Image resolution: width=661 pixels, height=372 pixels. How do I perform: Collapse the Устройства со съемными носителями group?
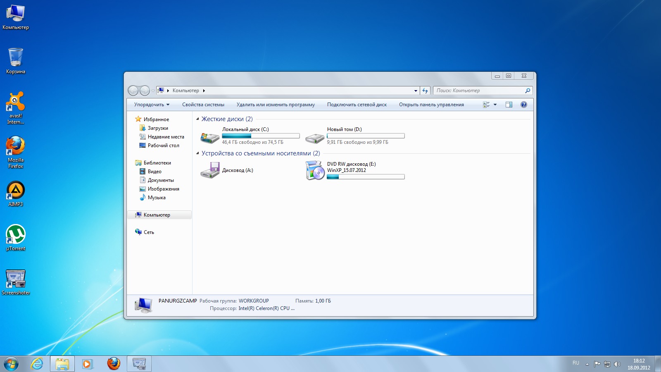pyautogui.click(x=197, y=153)
